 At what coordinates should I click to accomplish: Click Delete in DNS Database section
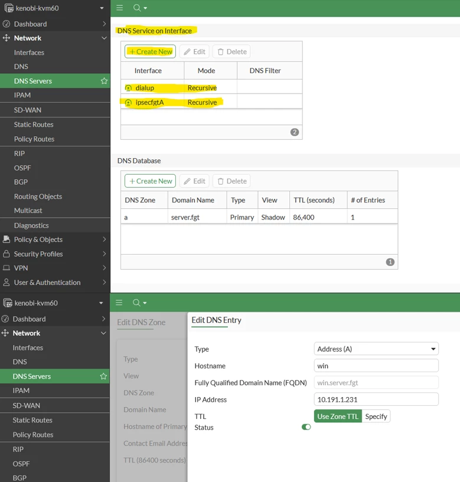tap(231, 181)
